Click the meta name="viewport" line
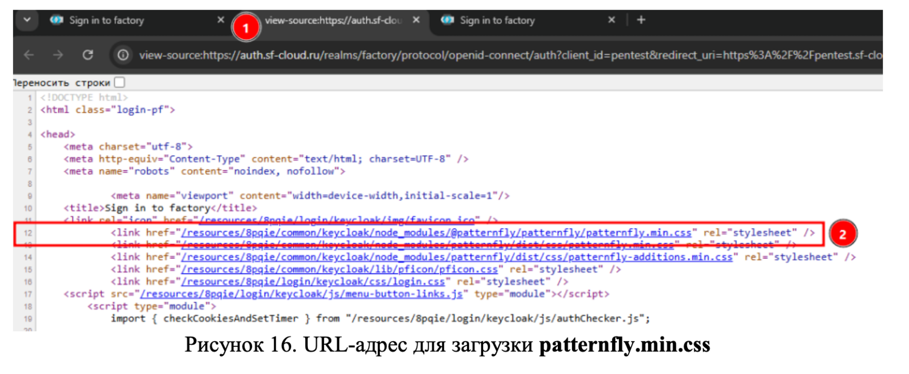 coord(310,196)
